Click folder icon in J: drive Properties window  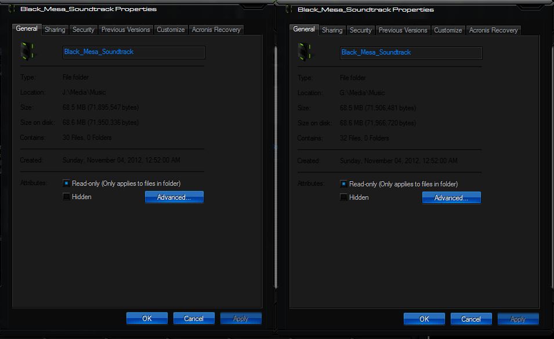click(x=27, y=51)
